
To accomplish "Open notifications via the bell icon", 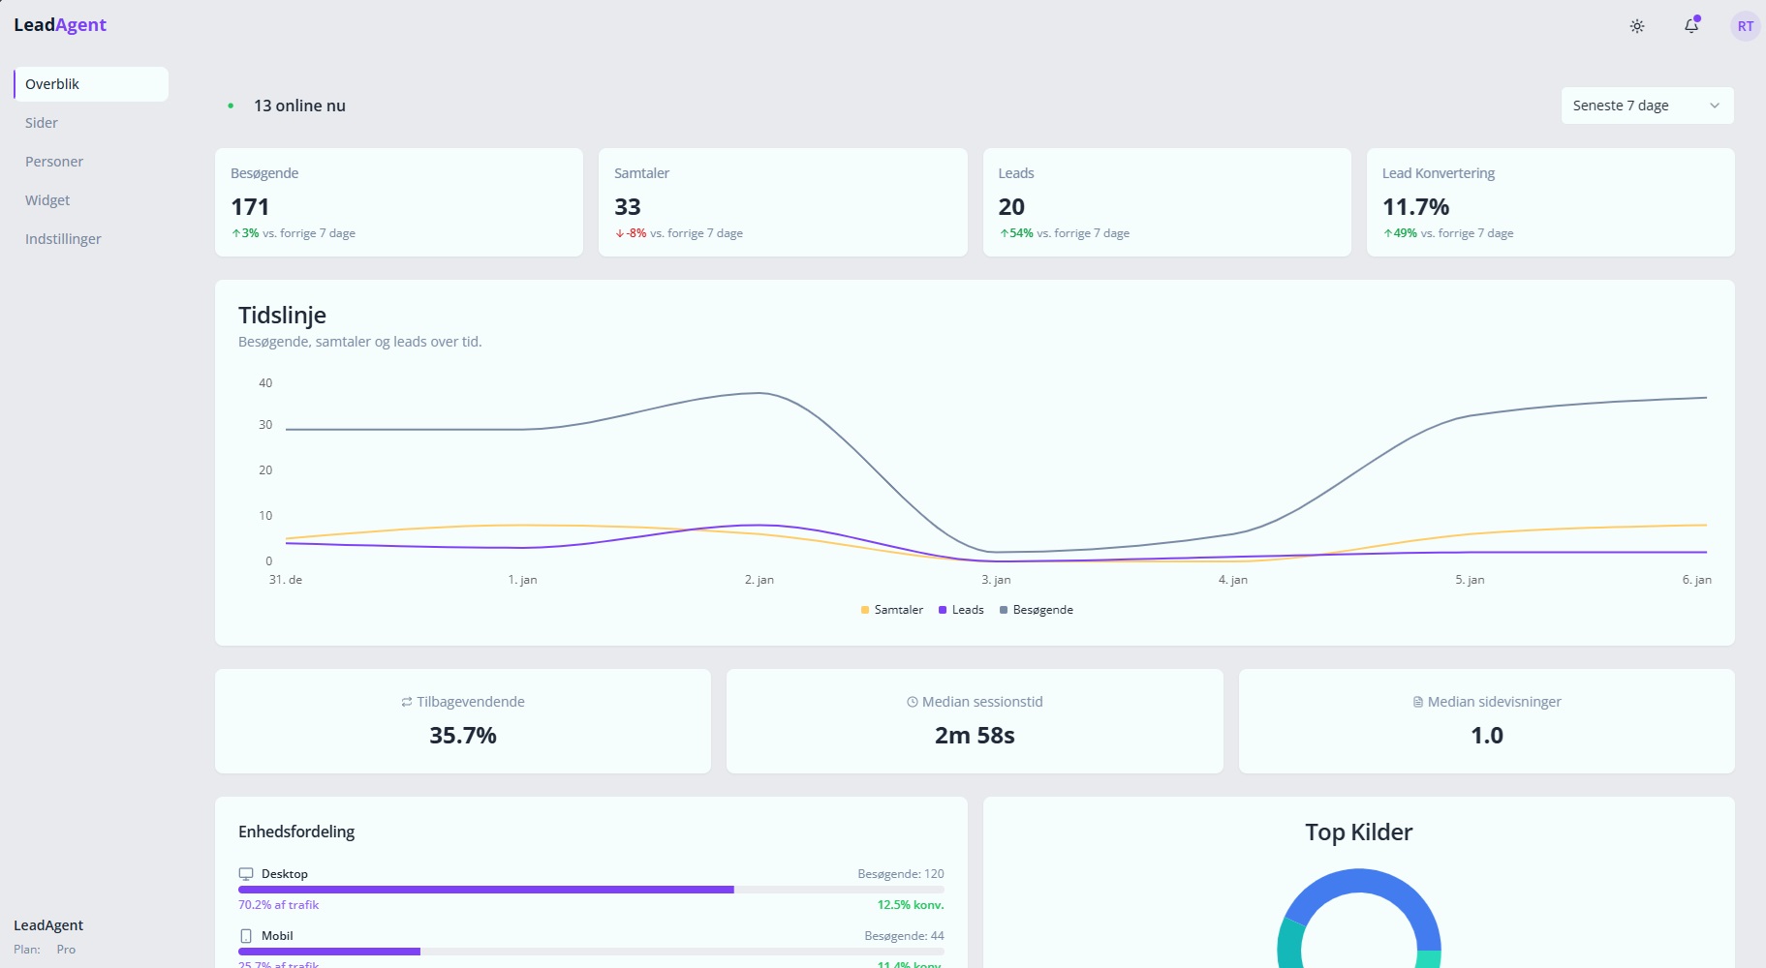I will (1690, 26).
